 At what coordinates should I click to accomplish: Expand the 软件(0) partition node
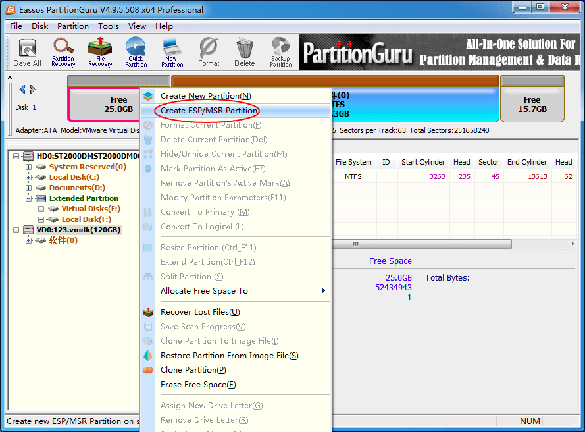tap(28, 240)
